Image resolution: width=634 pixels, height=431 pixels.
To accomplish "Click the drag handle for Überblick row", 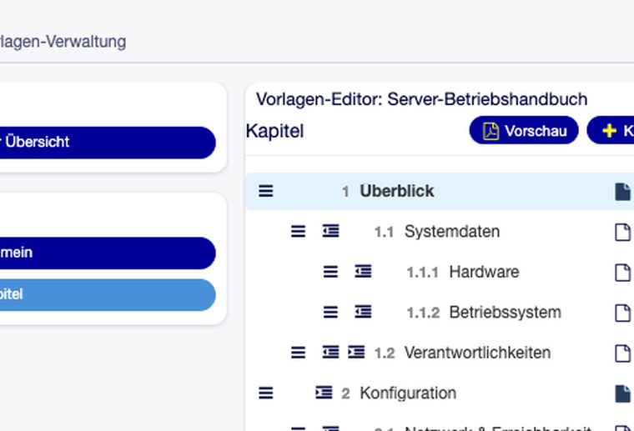I will coord(265,191).
